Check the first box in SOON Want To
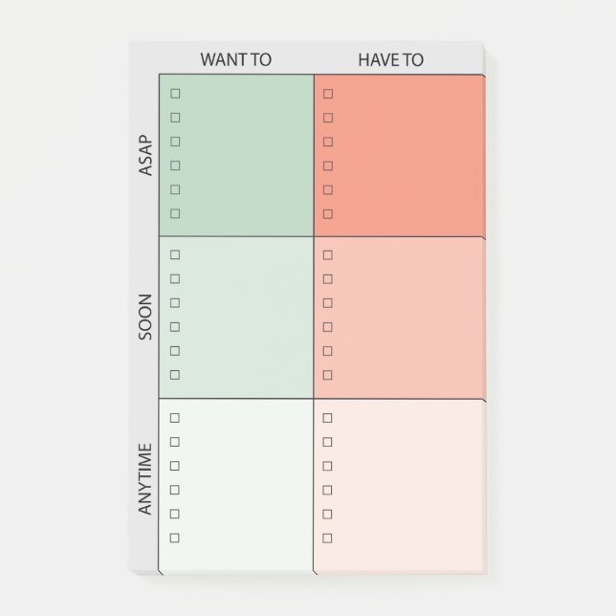 175,255
